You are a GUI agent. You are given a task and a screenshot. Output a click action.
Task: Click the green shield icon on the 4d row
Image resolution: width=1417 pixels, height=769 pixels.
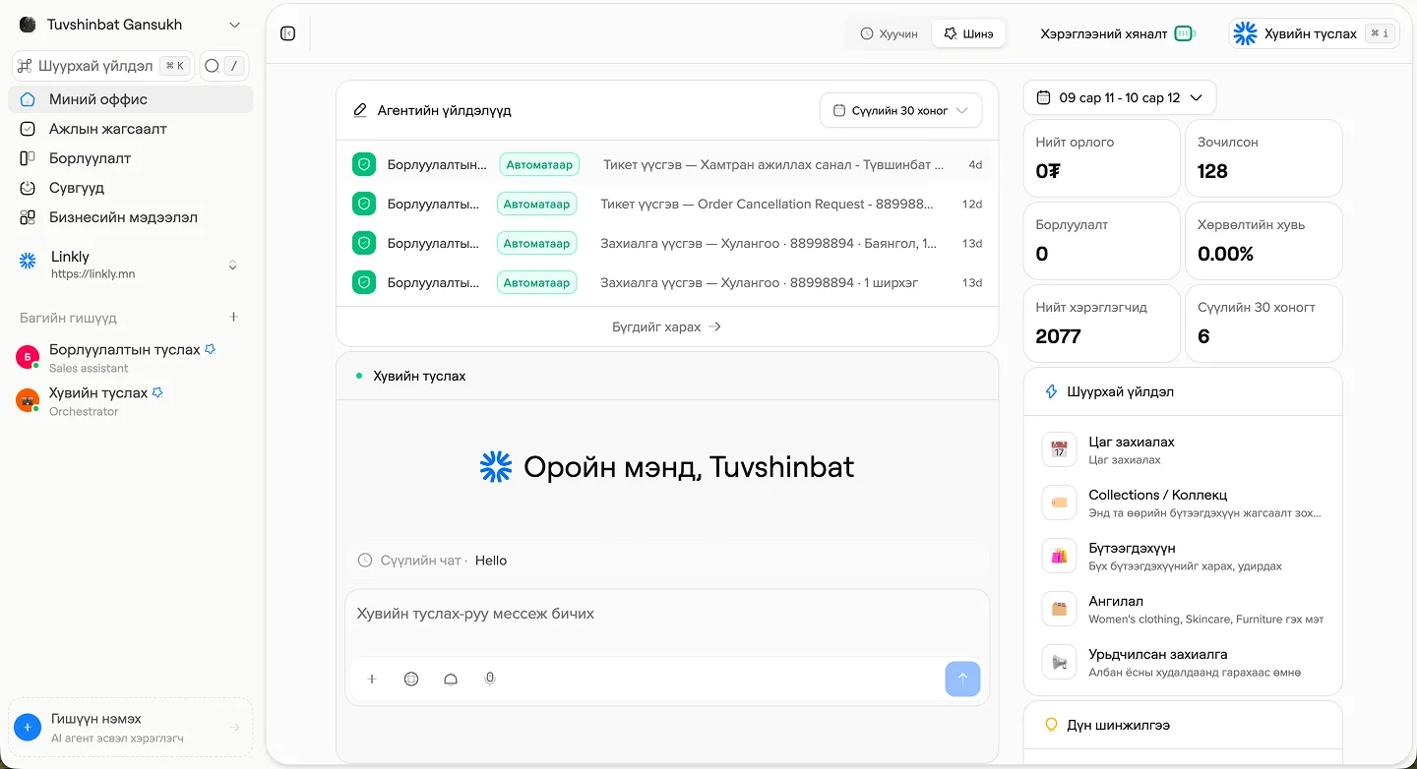pos(364,164)
